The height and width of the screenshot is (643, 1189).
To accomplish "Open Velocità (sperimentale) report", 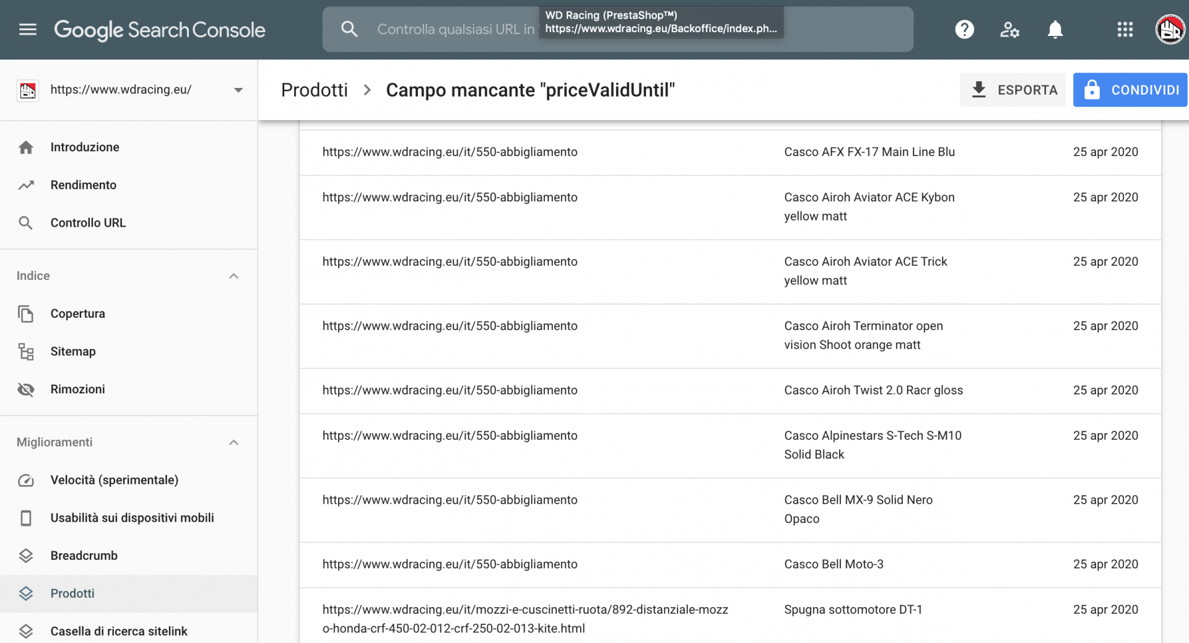I will [129, 480].
